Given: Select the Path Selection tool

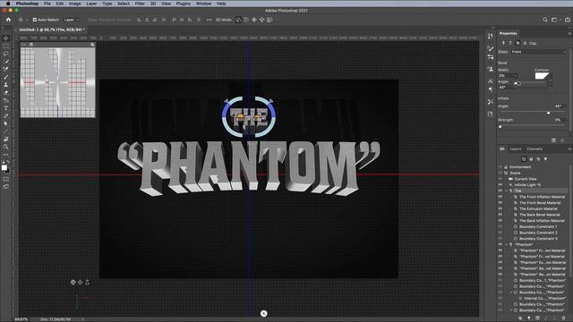Looking at the screenshot, I should (x=6, y=123).
